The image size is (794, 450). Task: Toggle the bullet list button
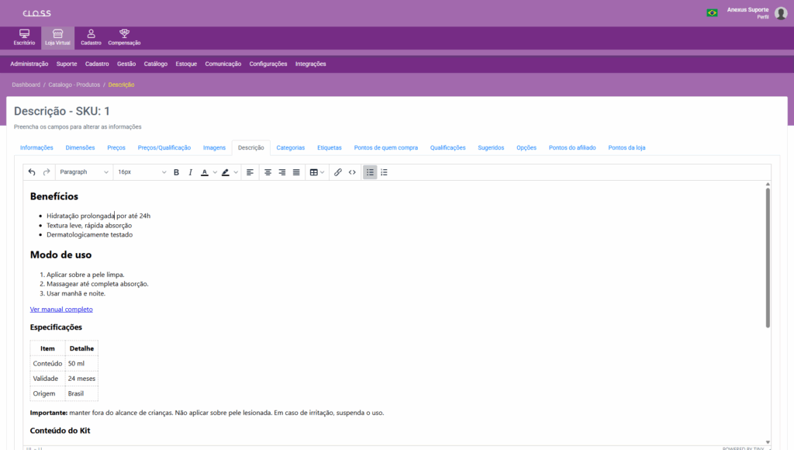coord(370,172)
